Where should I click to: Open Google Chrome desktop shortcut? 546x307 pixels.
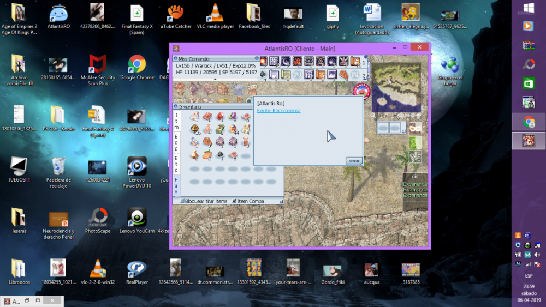[x=137, y=68]
